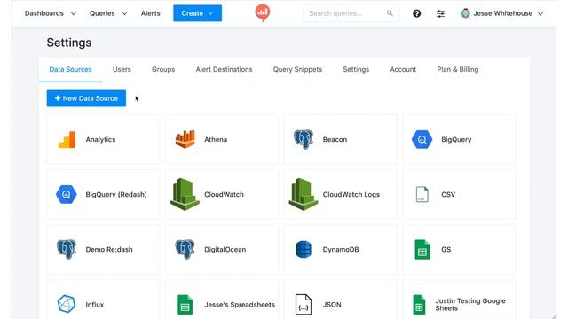
Task: Open the Plan & Billing tab
Action: (x=458, y=69)
